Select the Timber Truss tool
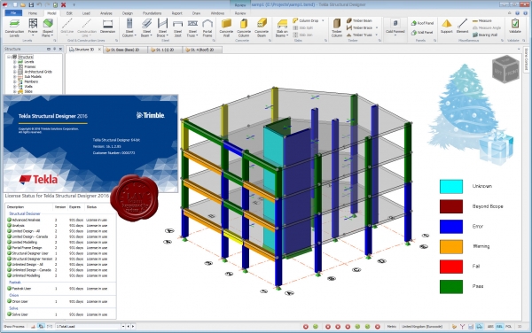Screen dimensions: 532x333 [359, 35]
